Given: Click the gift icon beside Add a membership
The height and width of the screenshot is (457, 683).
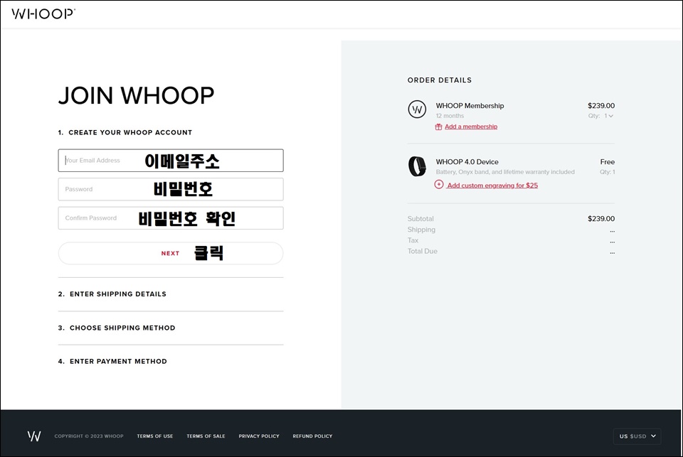Looking at the screenshot, I should pos(439,127).
